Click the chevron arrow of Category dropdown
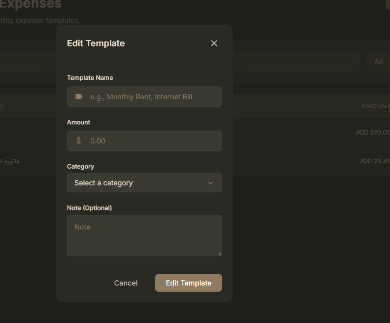The height and width of the screenshot is (323, 390). pos(210,183)
